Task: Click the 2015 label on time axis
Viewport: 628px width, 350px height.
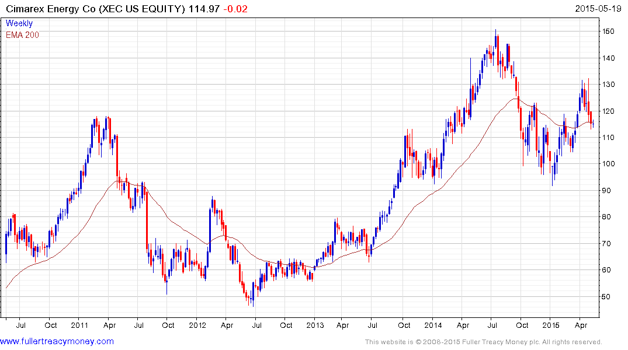Action: click(551, 325)
